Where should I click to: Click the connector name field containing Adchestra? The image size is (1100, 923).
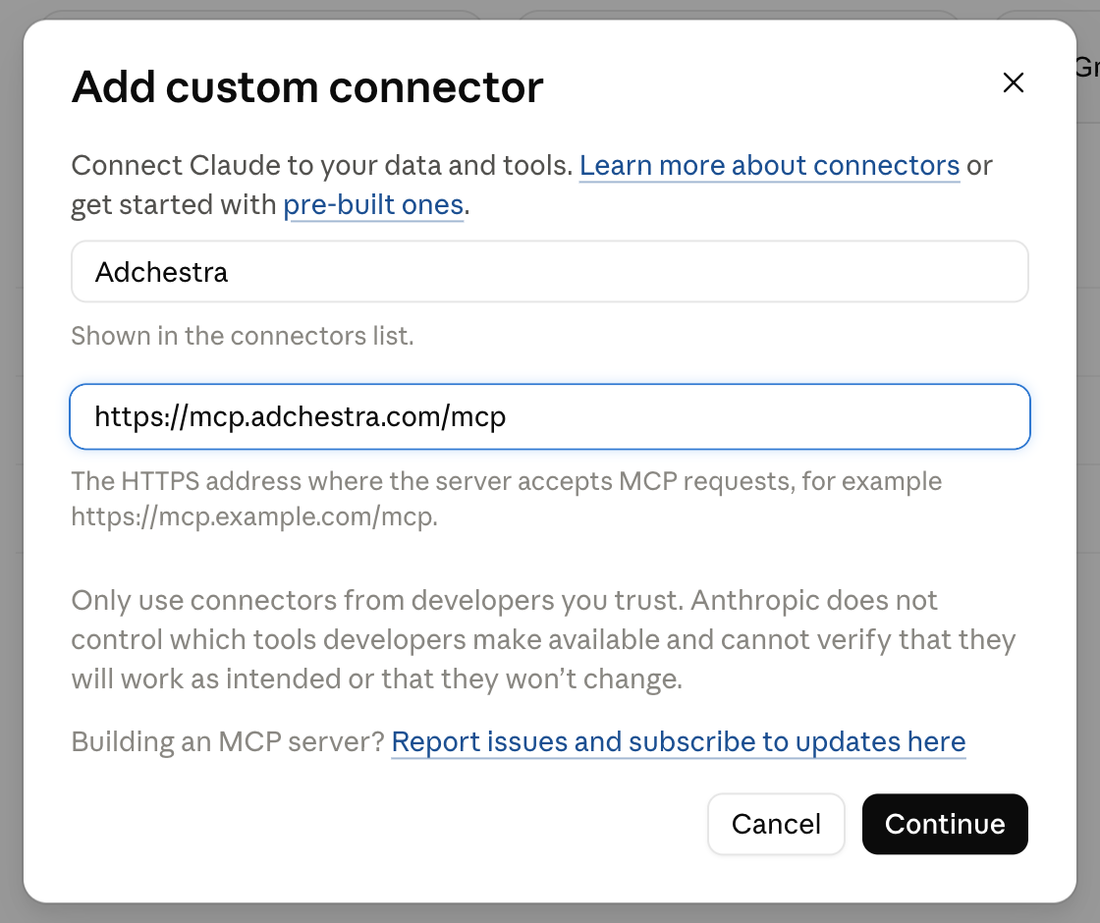(550, 272)
